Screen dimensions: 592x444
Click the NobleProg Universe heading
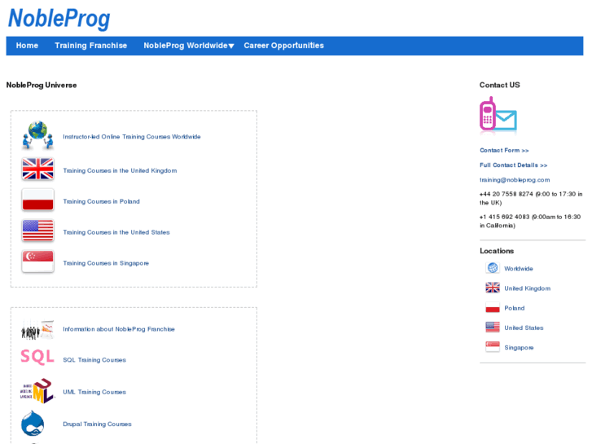click(x=42, y=85)
